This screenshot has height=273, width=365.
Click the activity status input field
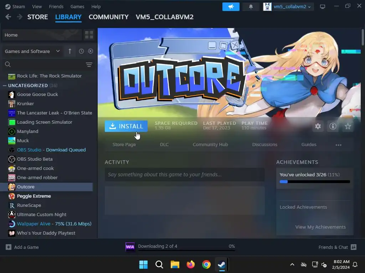coord(185,175)
